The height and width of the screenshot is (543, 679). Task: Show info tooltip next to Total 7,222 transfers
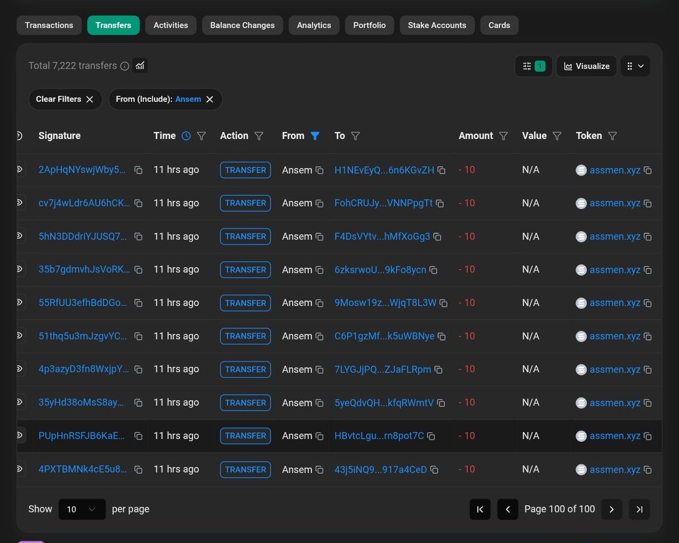[x=124, y=66]
